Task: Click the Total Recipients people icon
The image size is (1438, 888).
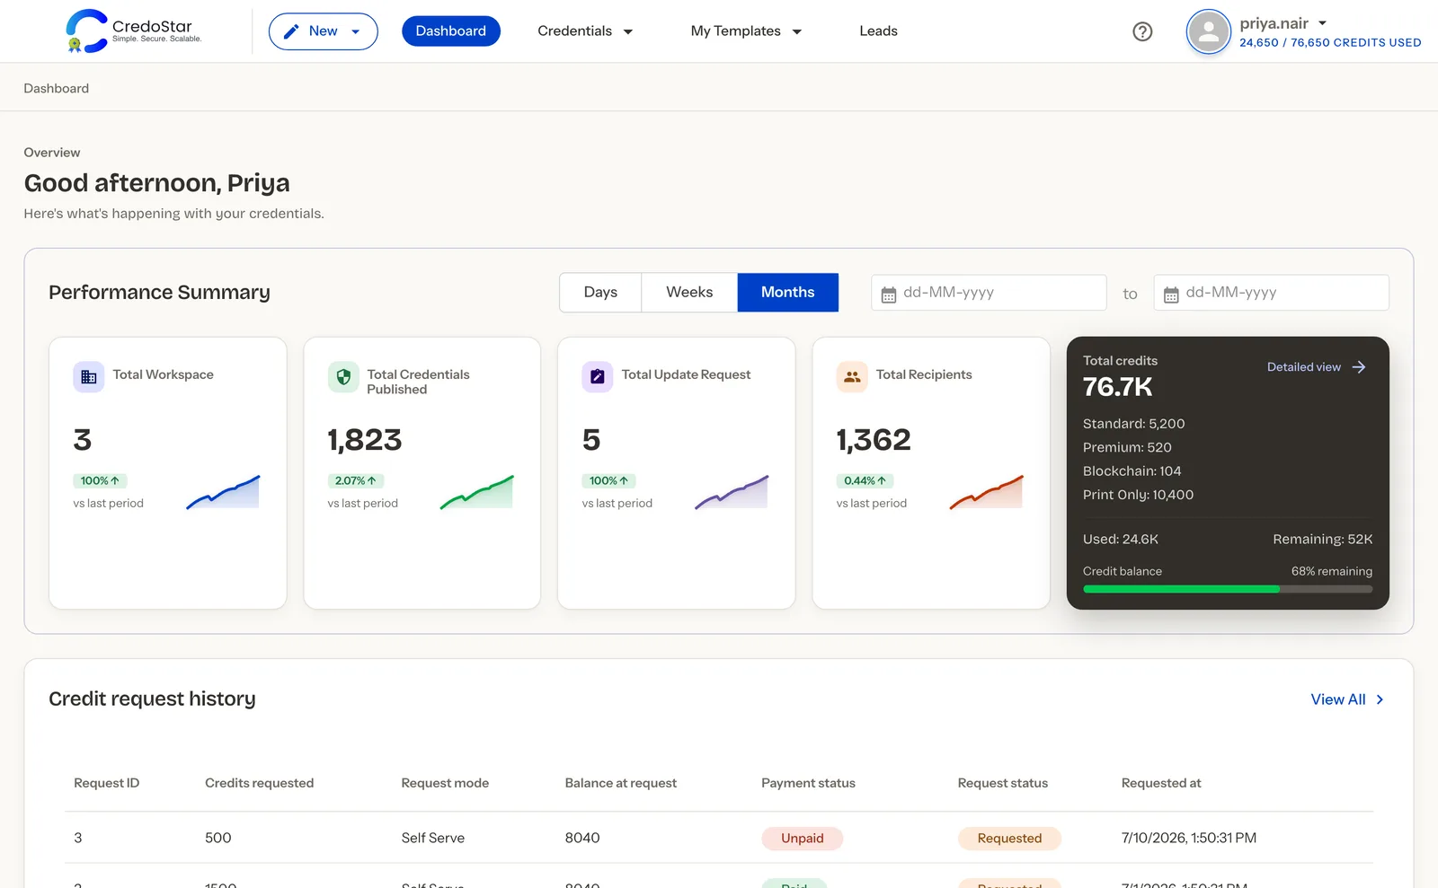Action: [852, 377]
